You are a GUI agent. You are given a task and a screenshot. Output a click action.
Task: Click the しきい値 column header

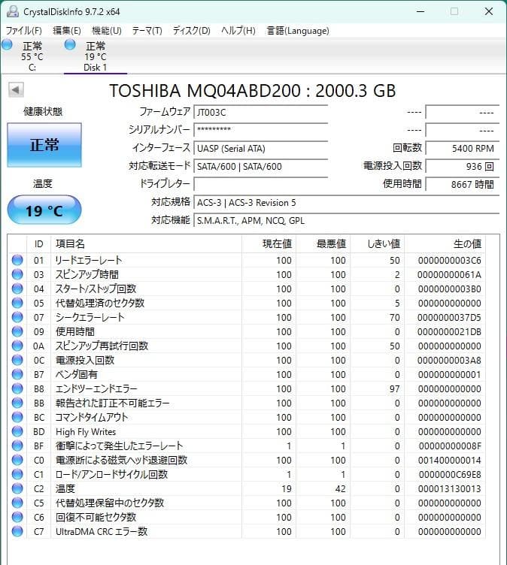[378, 244]
